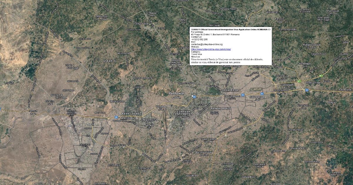Click the N5 road shield near Rahat Abad
Image resolution: width=353 pixels, height=185 pixels.
[116, 117]
